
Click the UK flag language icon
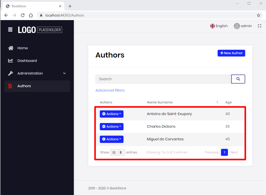[212, 26]
